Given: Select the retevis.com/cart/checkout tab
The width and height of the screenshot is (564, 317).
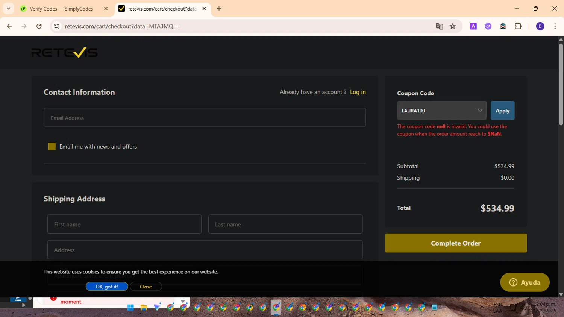Looking at the screenshot, I should [162, 9].
